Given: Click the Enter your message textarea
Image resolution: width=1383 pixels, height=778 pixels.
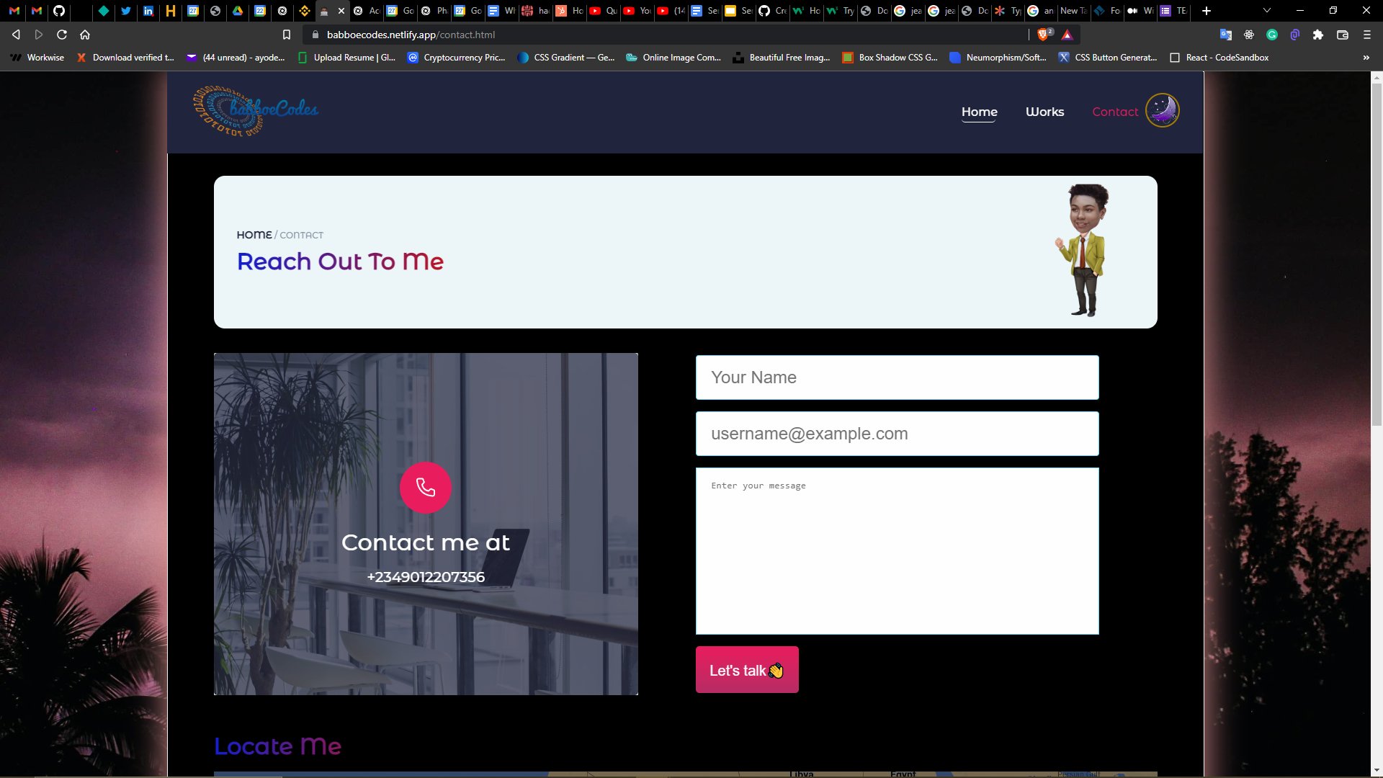Looking at the screenshot, I should click(897, 550).
